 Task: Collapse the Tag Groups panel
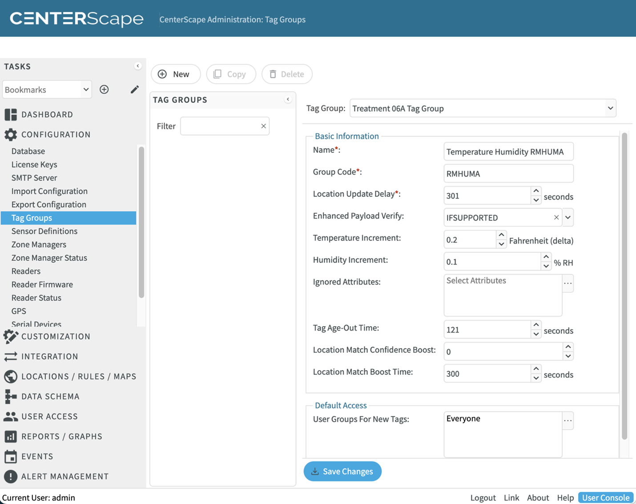(x=288, y=100)
